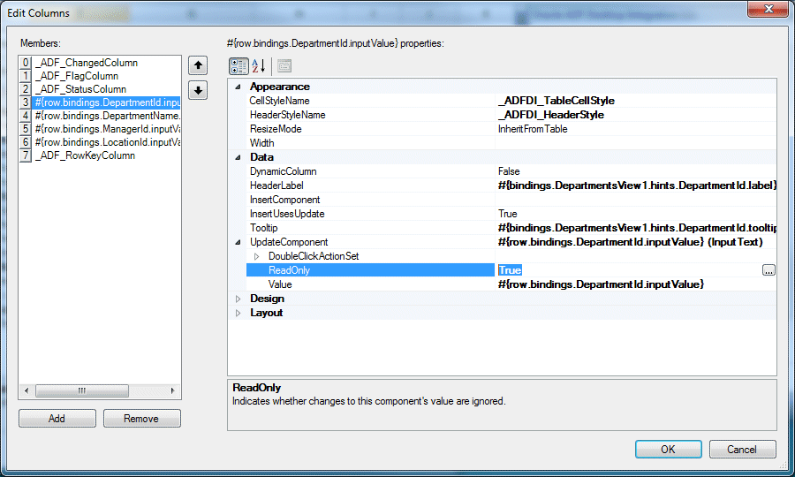Confirm changes with OK
This screenshot has height=477, width=795.
669,449
